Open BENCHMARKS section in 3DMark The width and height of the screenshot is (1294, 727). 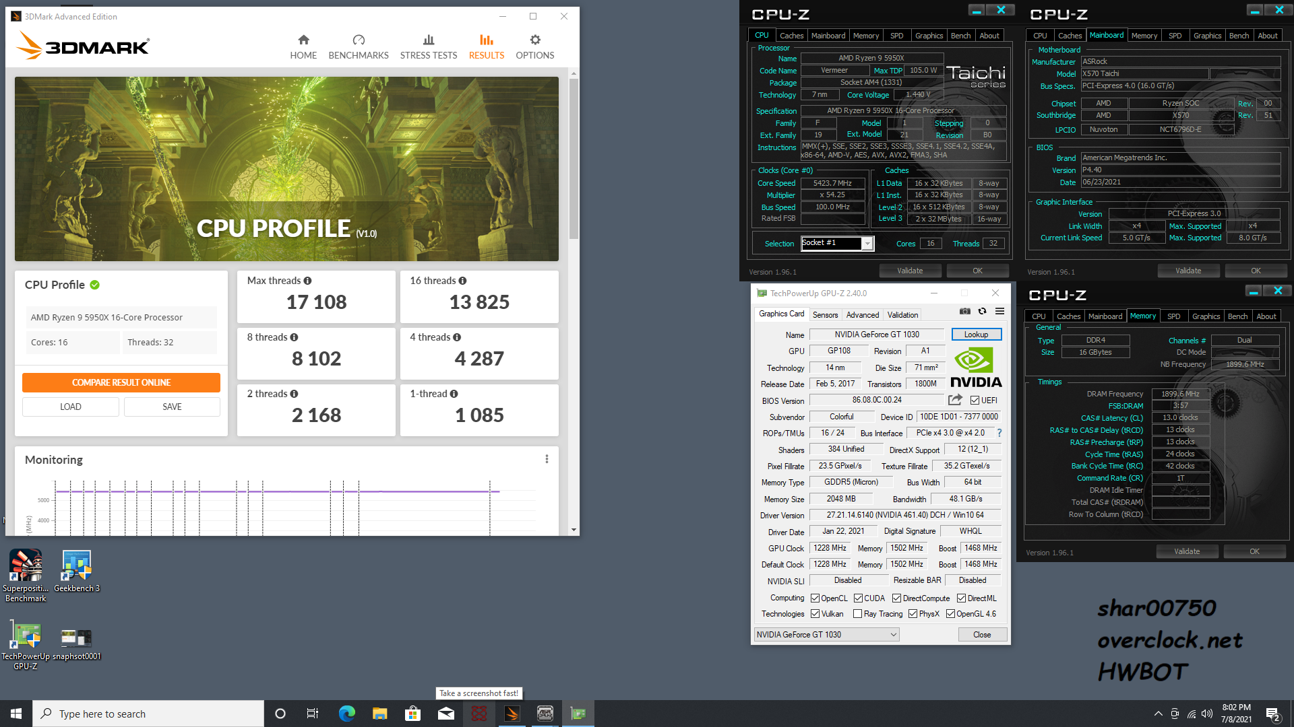(359, 47)
